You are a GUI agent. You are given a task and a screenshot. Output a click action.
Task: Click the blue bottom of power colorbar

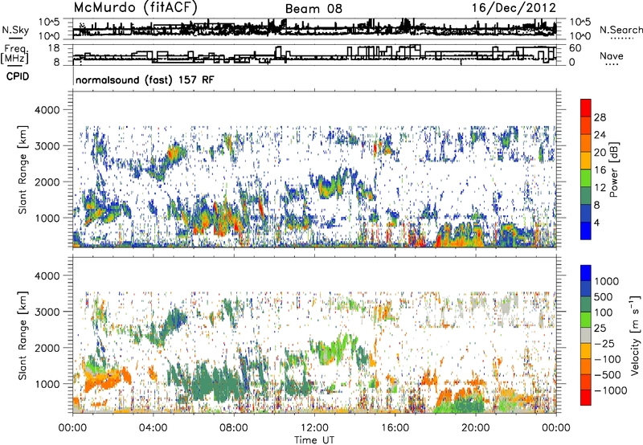586,231
